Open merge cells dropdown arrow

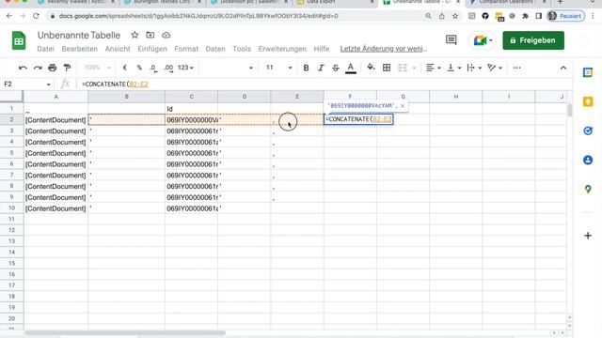coord(414,69)
